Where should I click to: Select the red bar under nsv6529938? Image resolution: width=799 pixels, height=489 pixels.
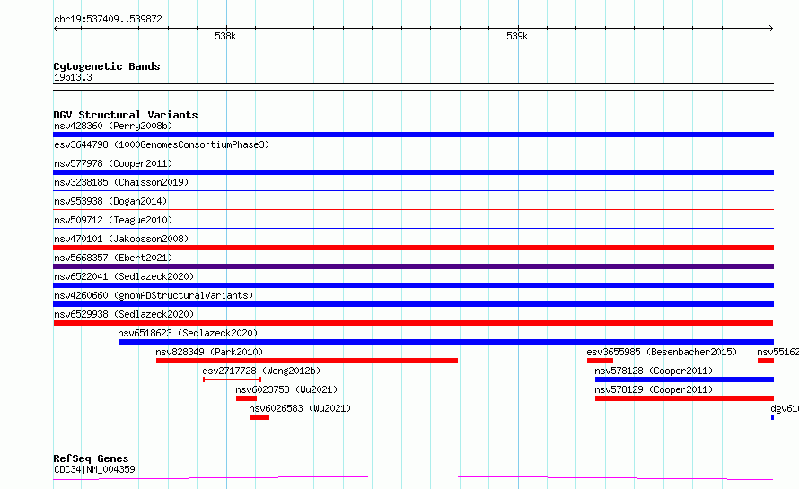click(413, 323)
